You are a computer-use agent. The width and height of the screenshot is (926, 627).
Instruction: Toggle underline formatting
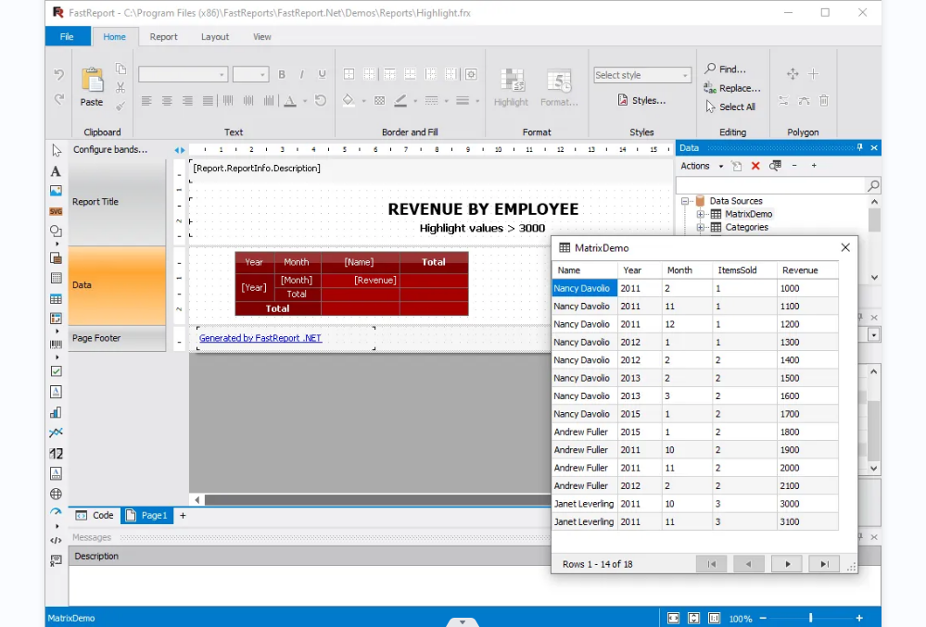click(322, 74)
